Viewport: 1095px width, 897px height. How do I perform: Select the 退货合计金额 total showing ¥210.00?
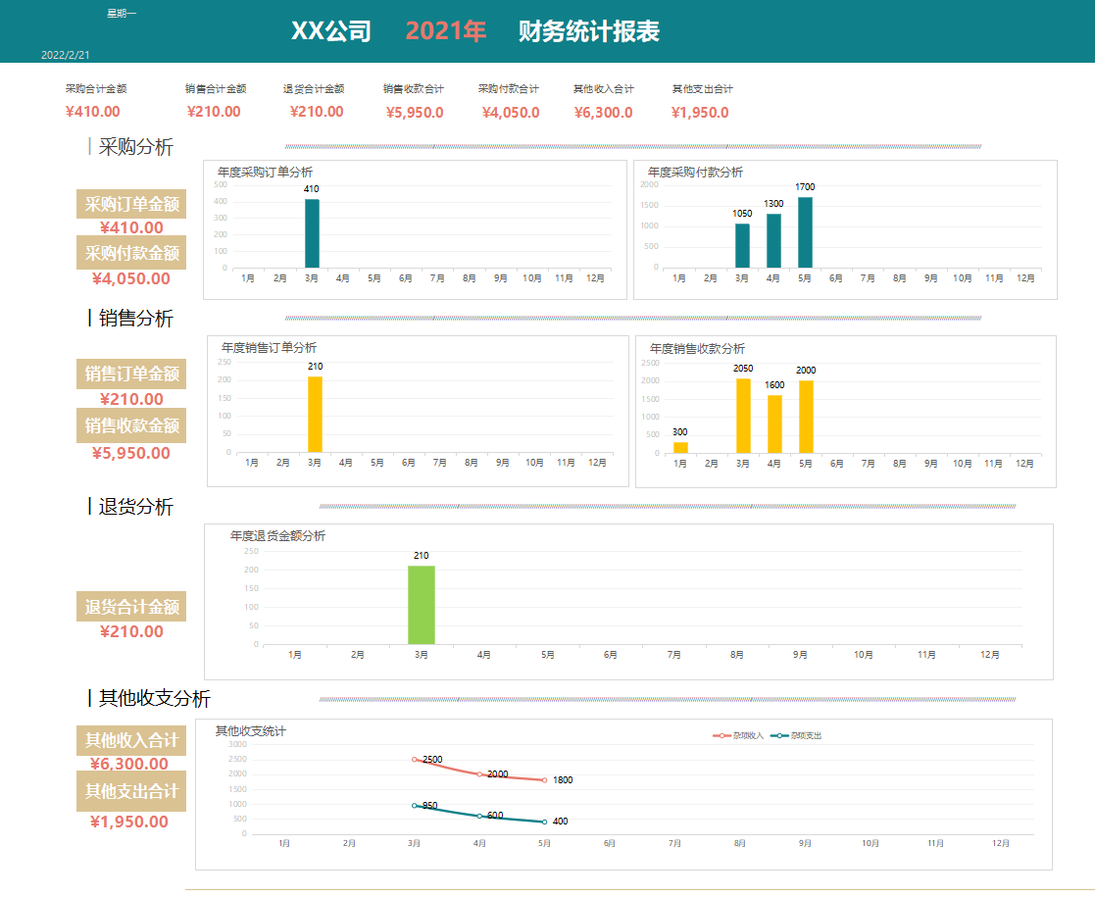pyautogui.click(x=314, y=112)
